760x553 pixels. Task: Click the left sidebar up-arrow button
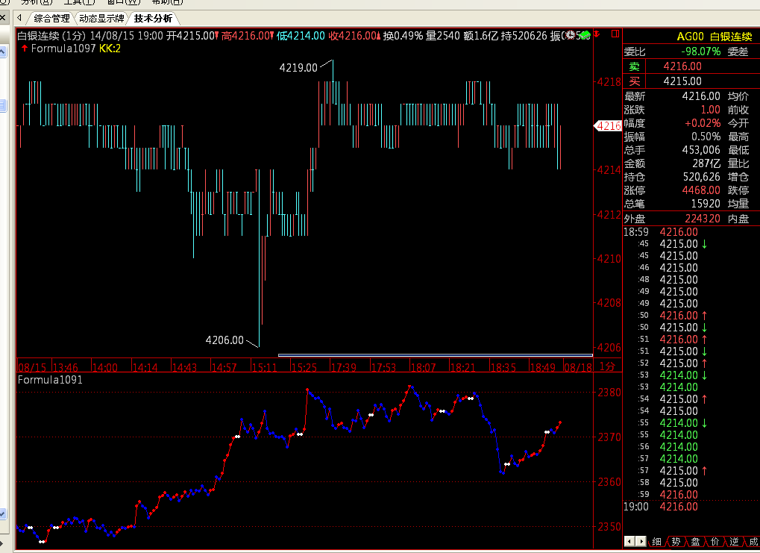3,52
